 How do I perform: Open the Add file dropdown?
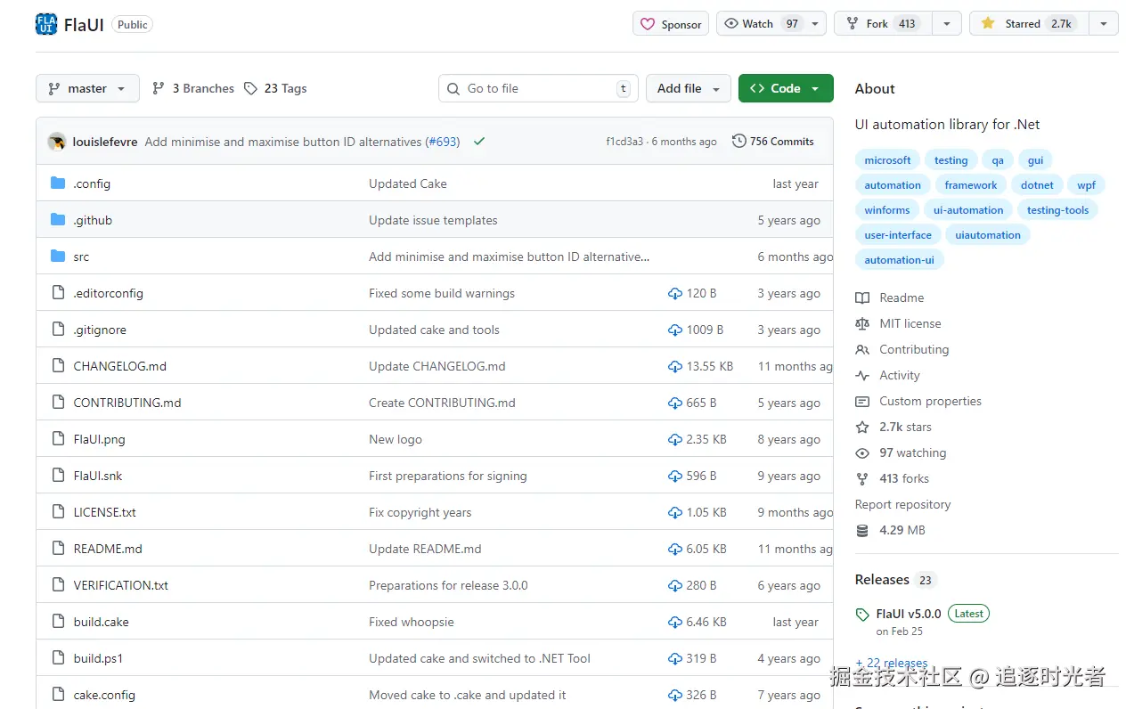pos(688,88)
